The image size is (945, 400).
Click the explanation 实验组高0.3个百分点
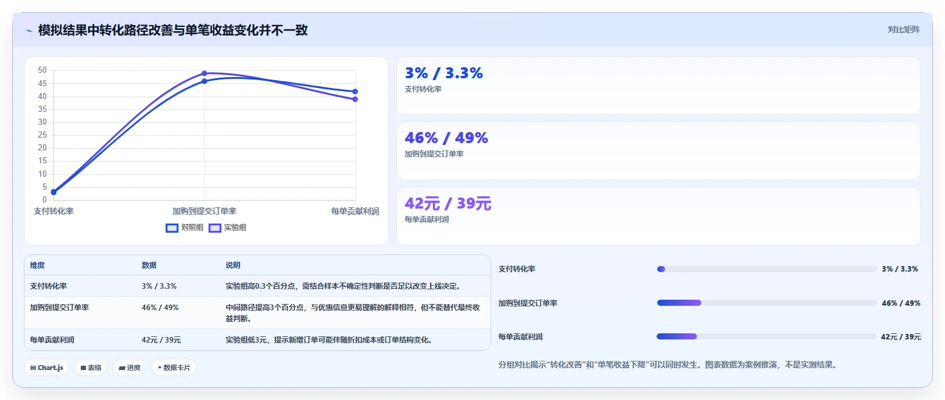point(343,286)
